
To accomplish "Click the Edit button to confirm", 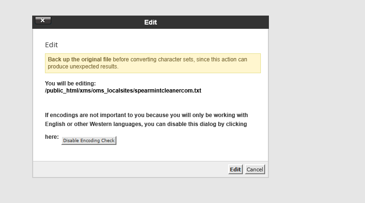I will tap(235, 169).
